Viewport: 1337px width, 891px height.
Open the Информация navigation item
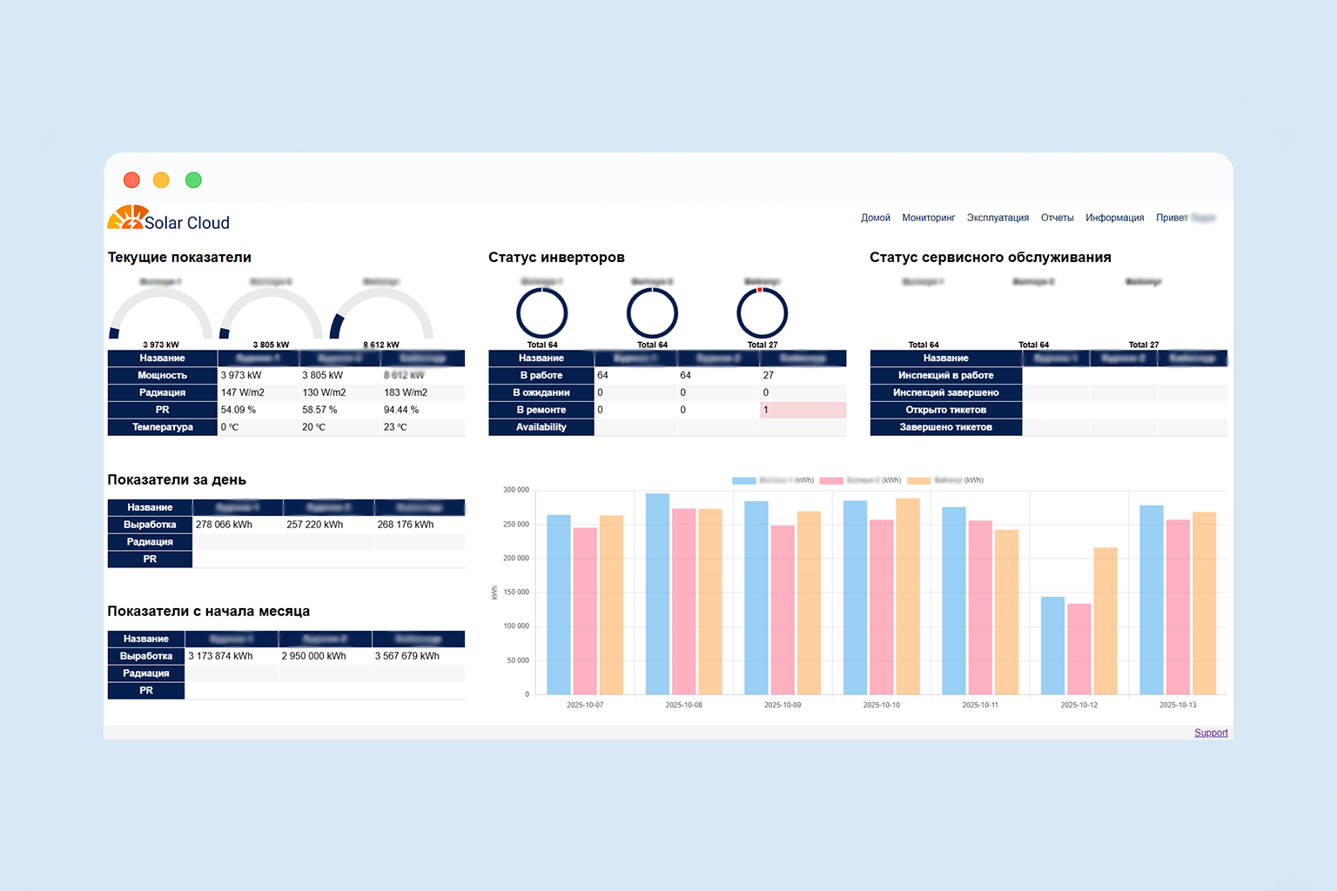tap(1115, 218)
